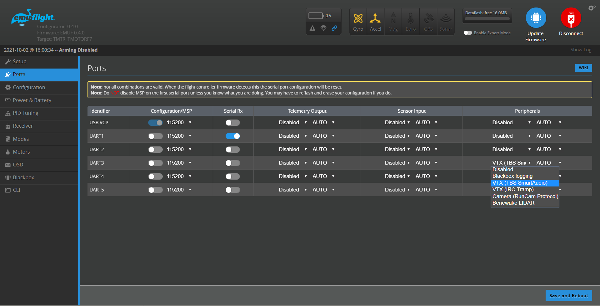Viewport: 600px width, 306px height.
Task: Click the Baro sensor icon
Action: pos(411,18)
